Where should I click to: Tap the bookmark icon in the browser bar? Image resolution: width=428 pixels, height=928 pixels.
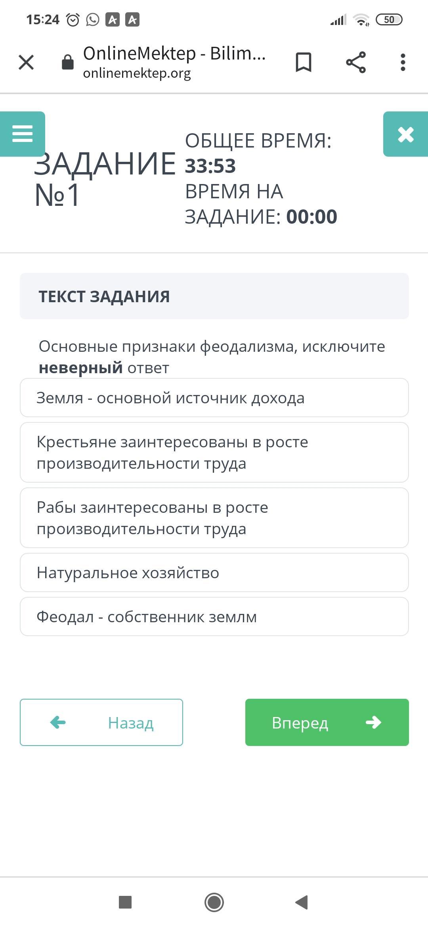pos(304,62)
